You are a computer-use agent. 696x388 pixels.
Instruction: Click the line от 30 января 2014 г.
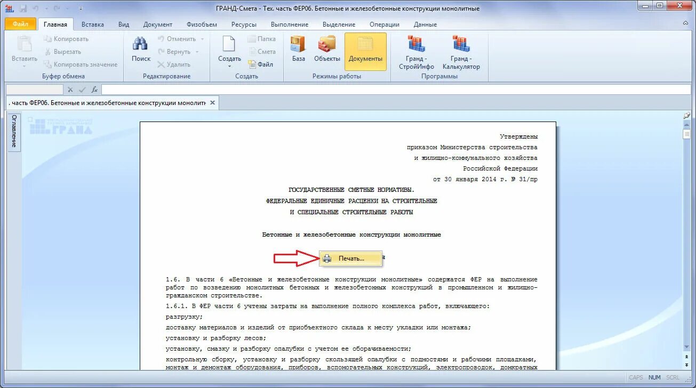tap(485, 179)
